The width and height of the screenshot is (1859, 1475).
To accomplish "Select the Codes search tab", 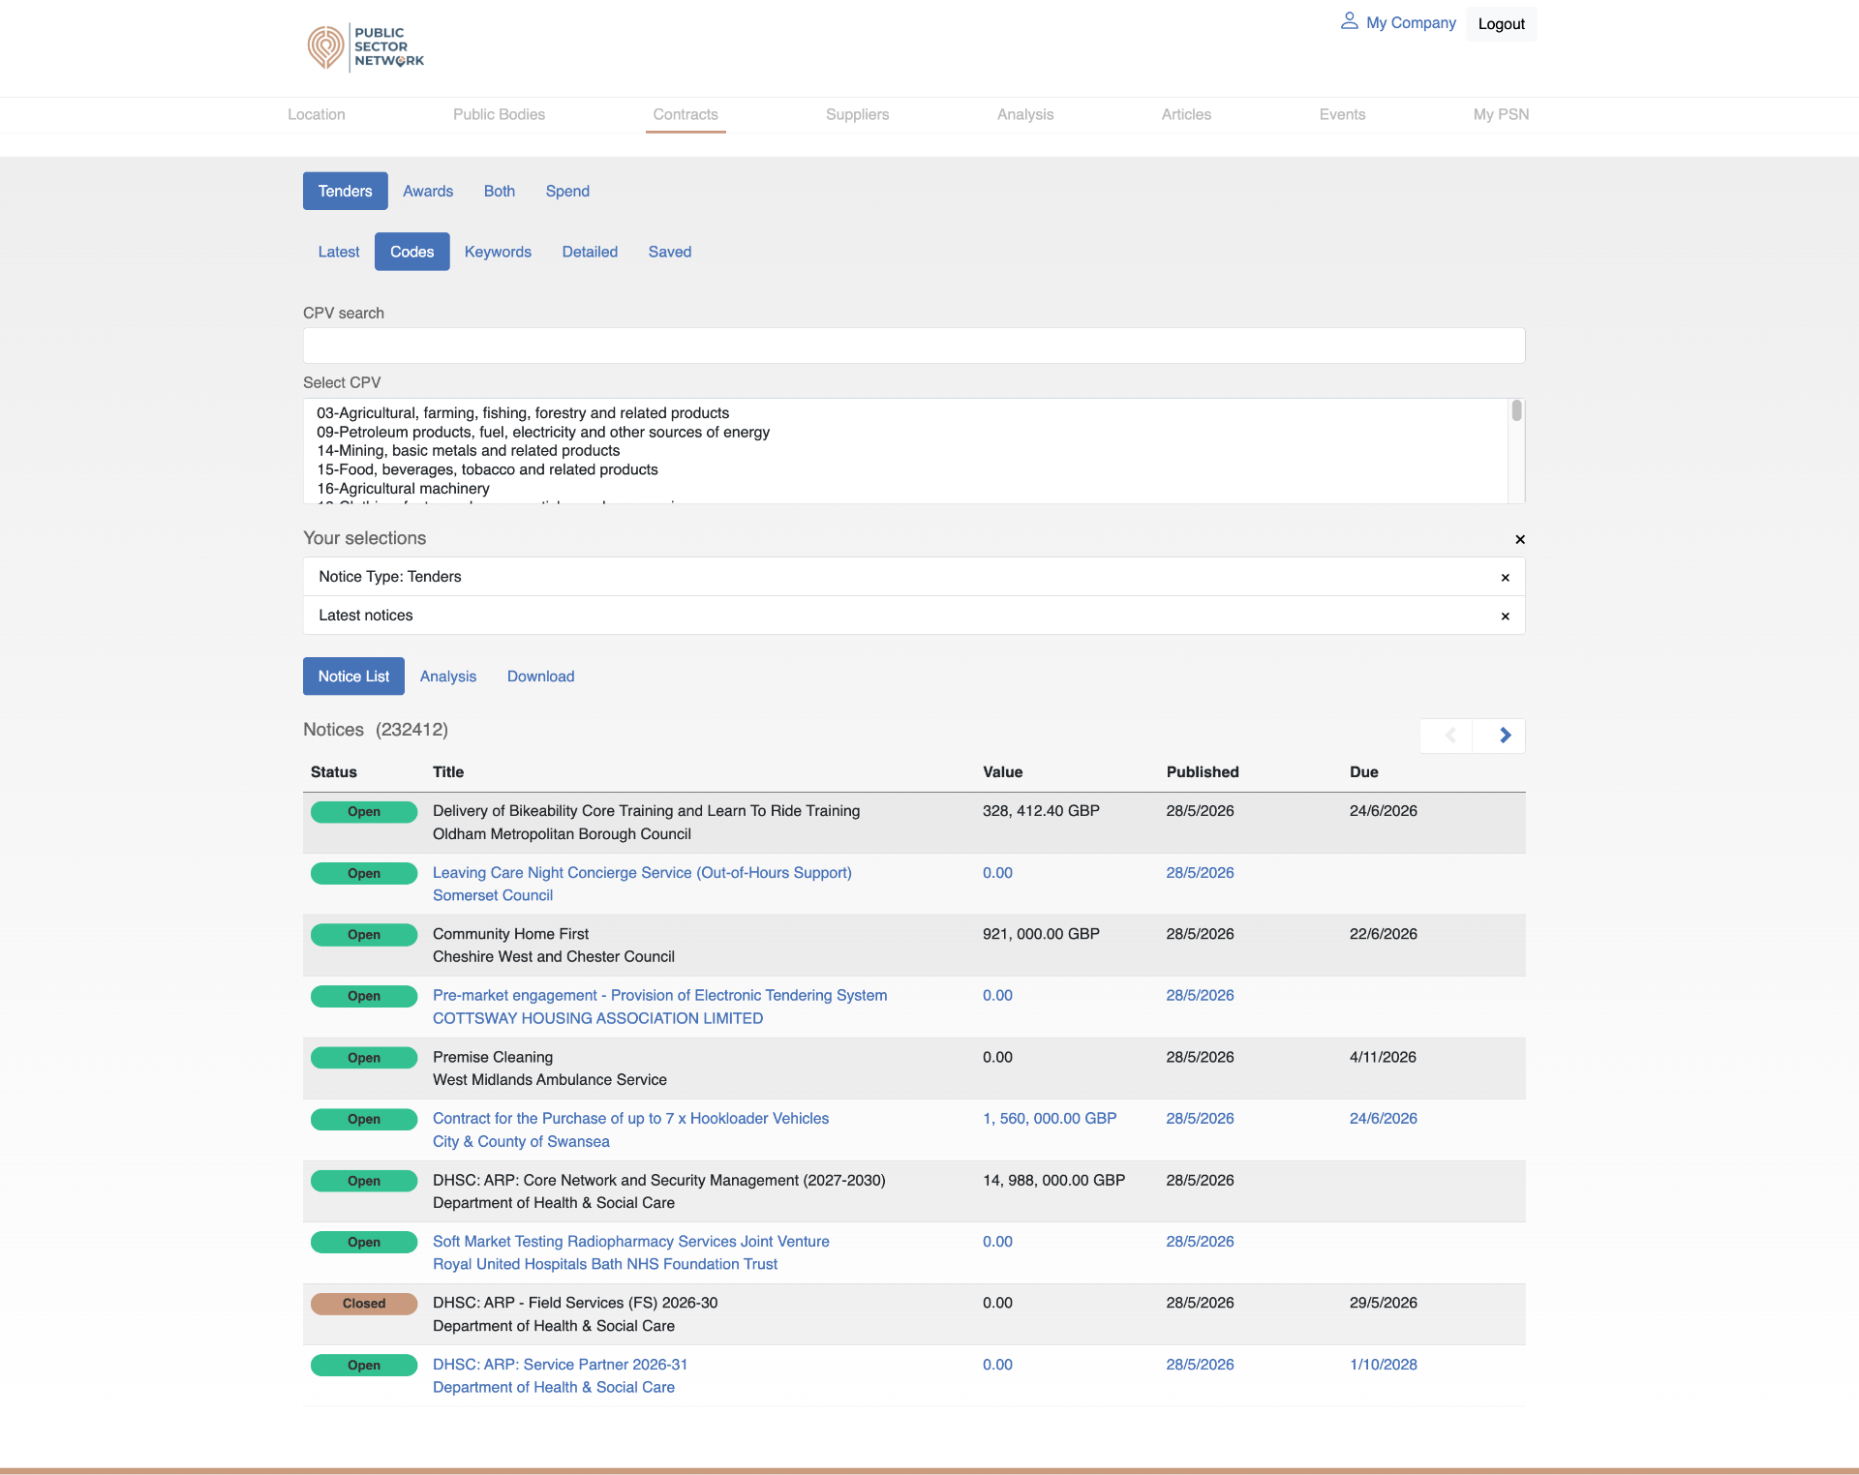I will (x=412, y=252).
